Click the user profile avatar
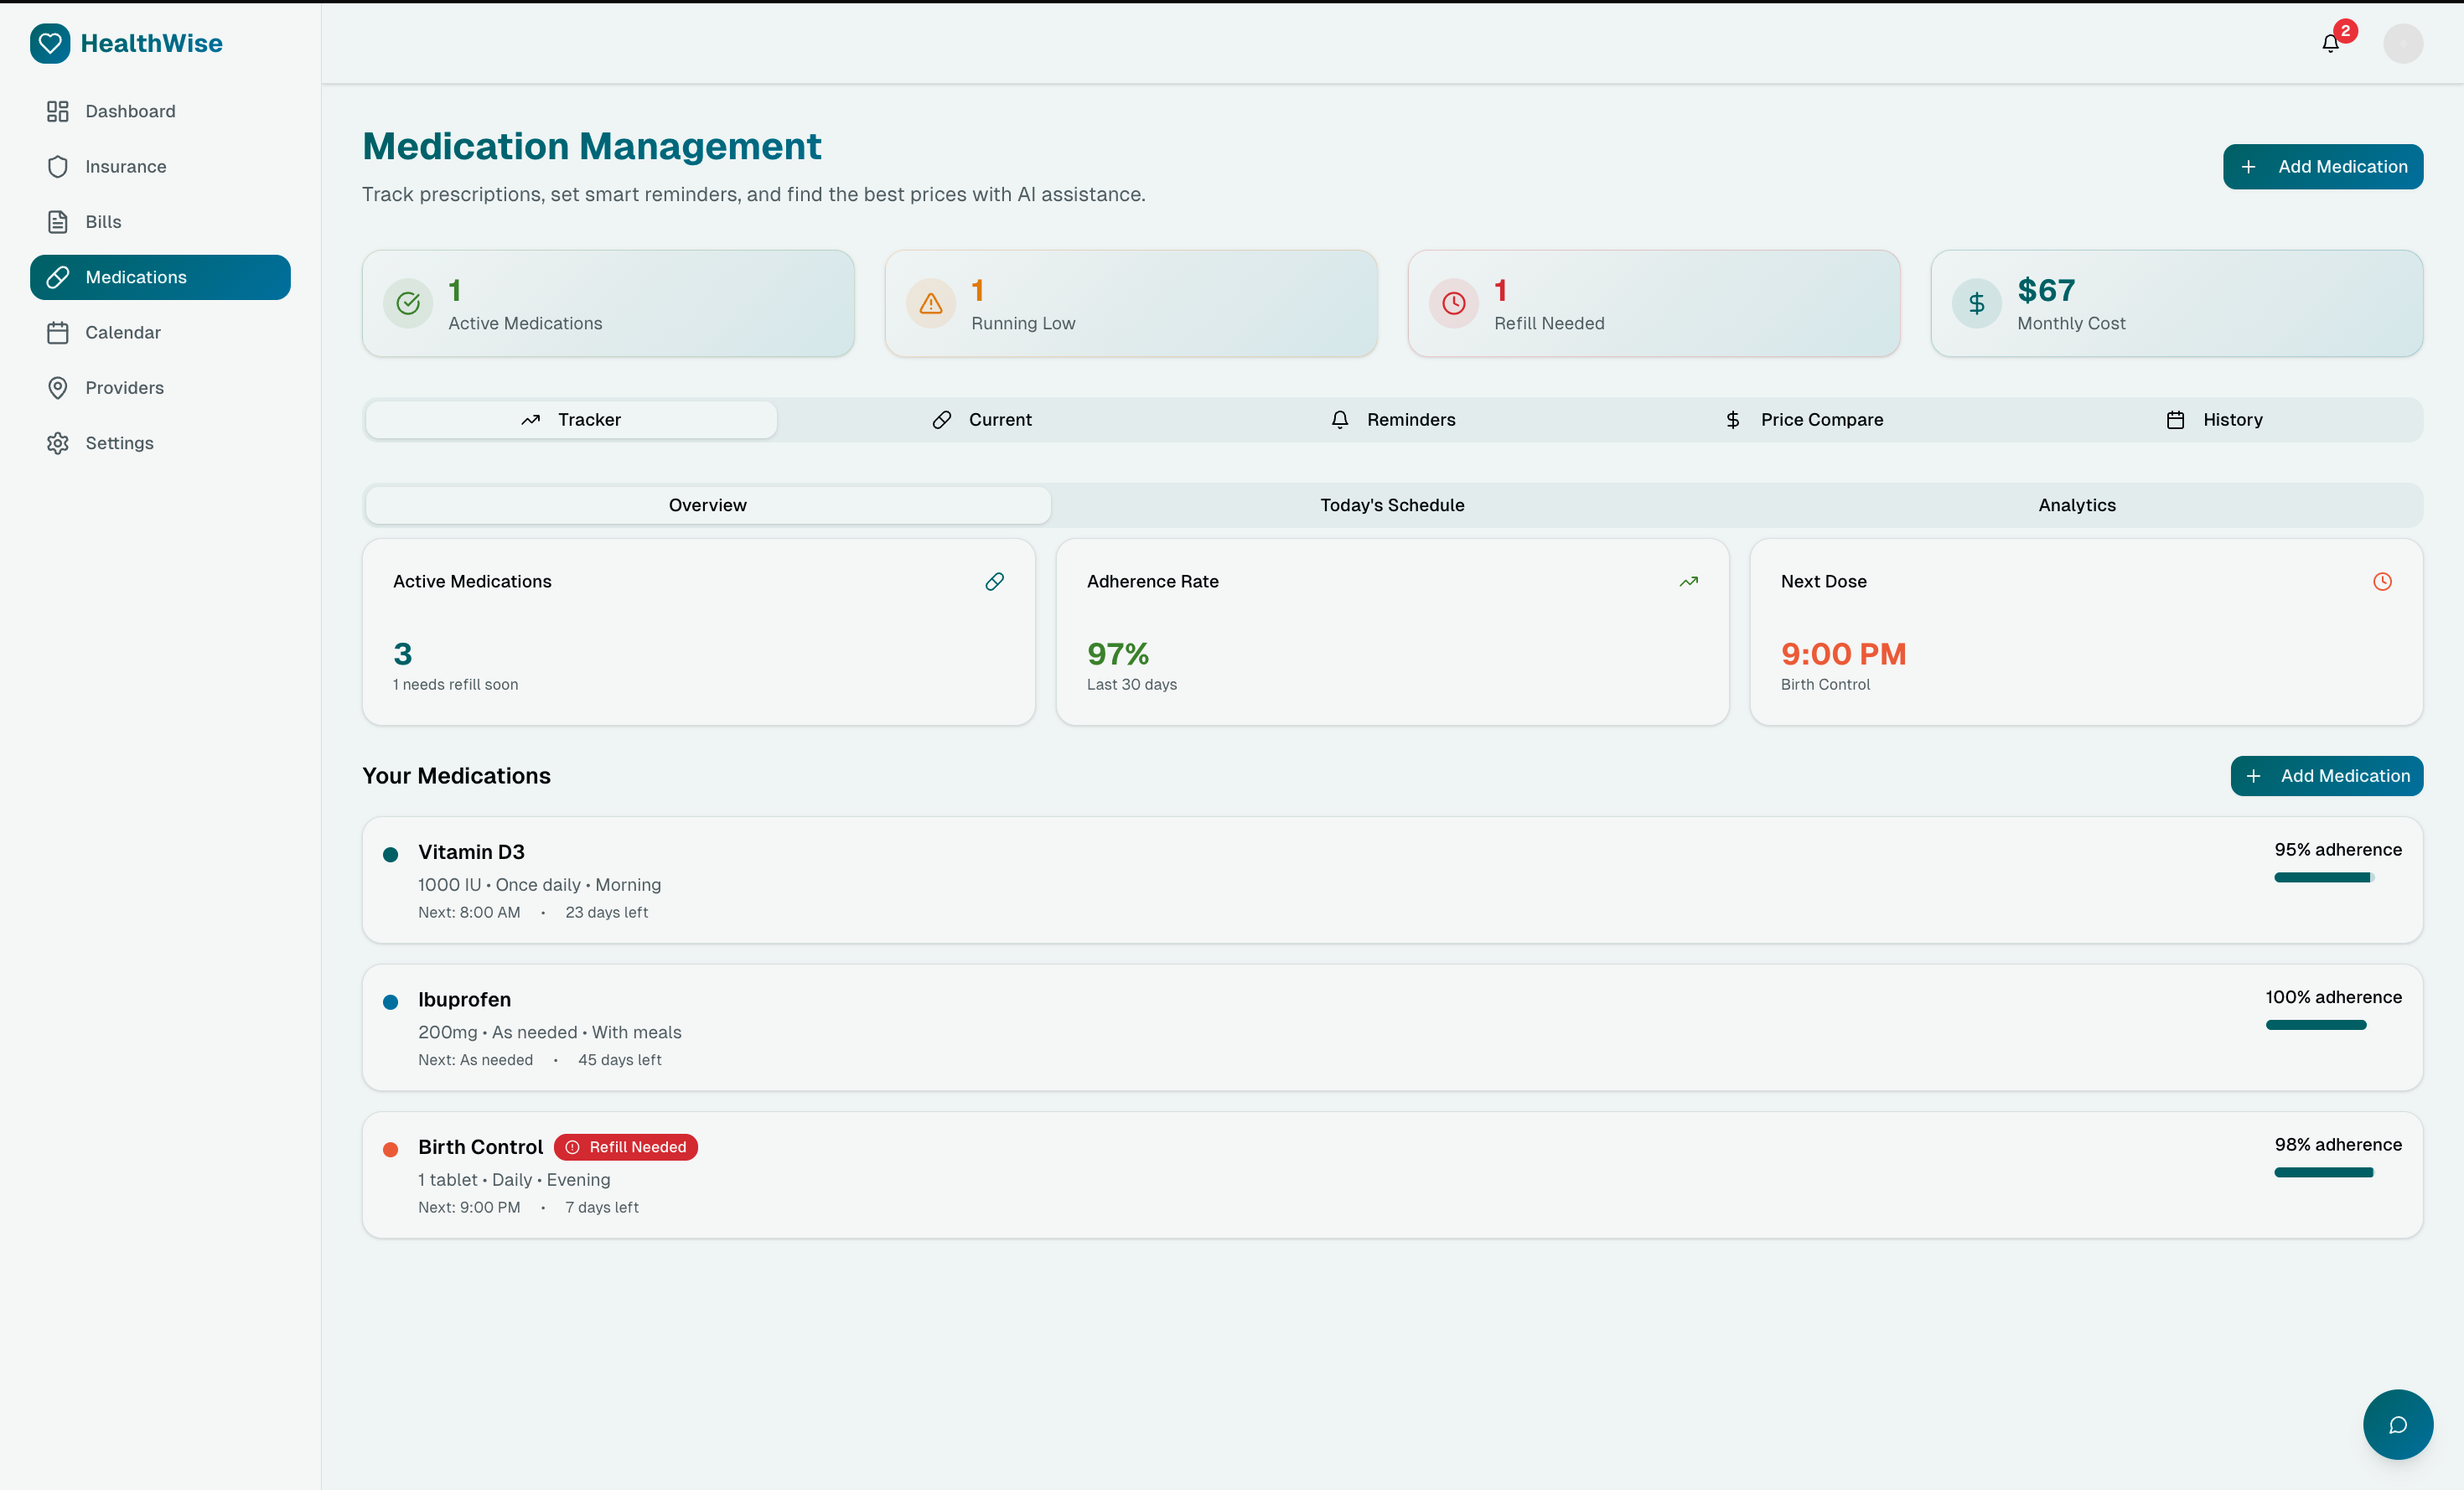The height and width of the screenshot is (1490, 2464). pos(2402,43)
